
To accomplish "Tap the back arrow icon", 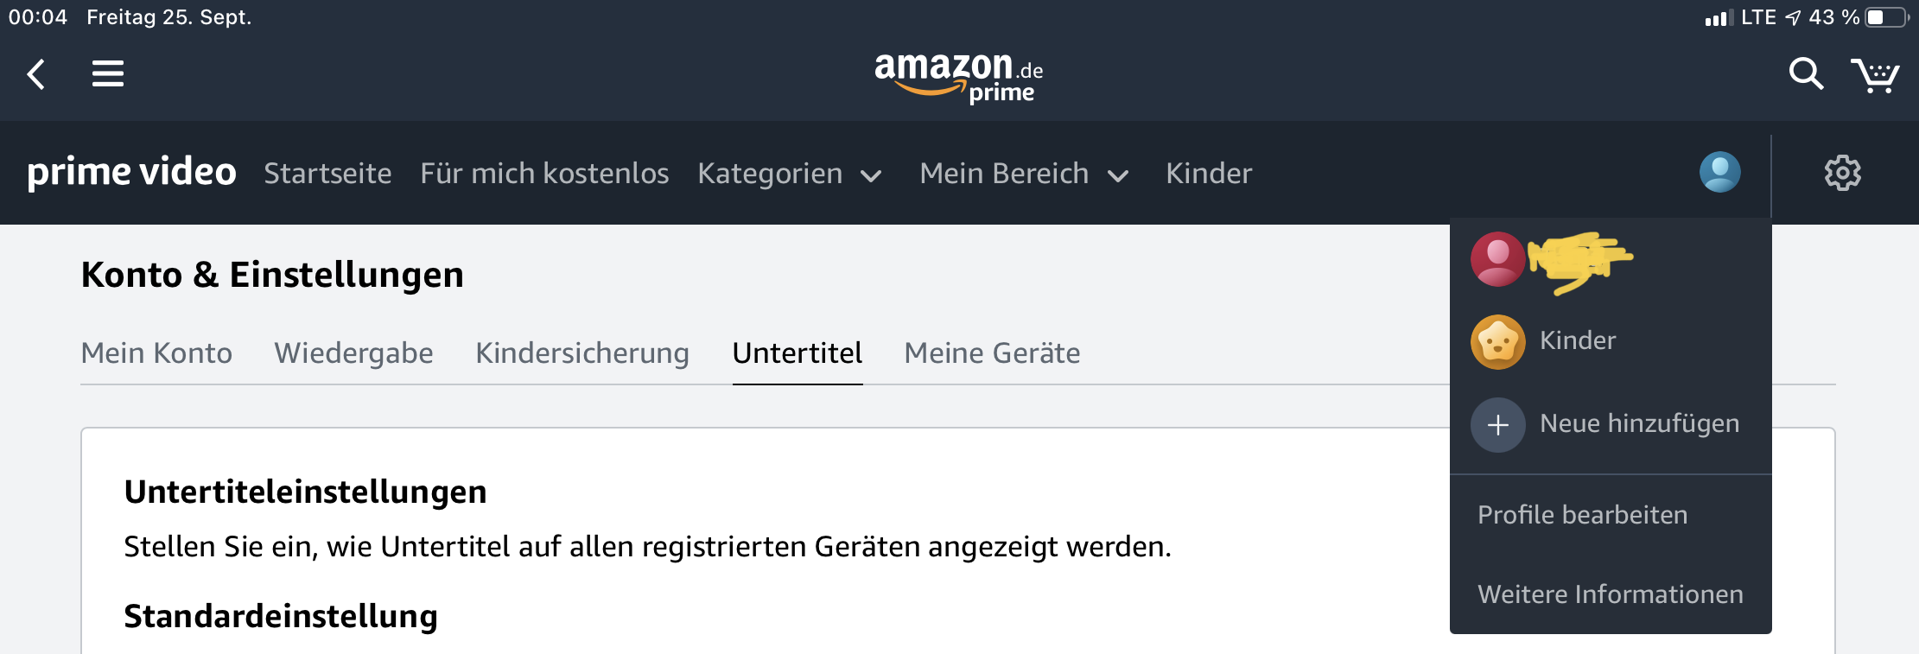I will click(36, 74).
